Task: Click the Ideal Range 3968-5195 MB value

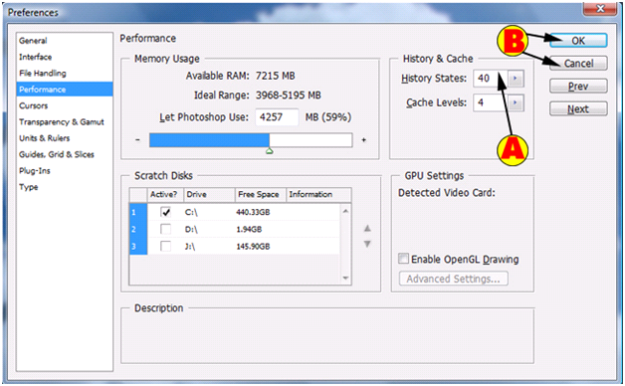Action: coord(289,96)
